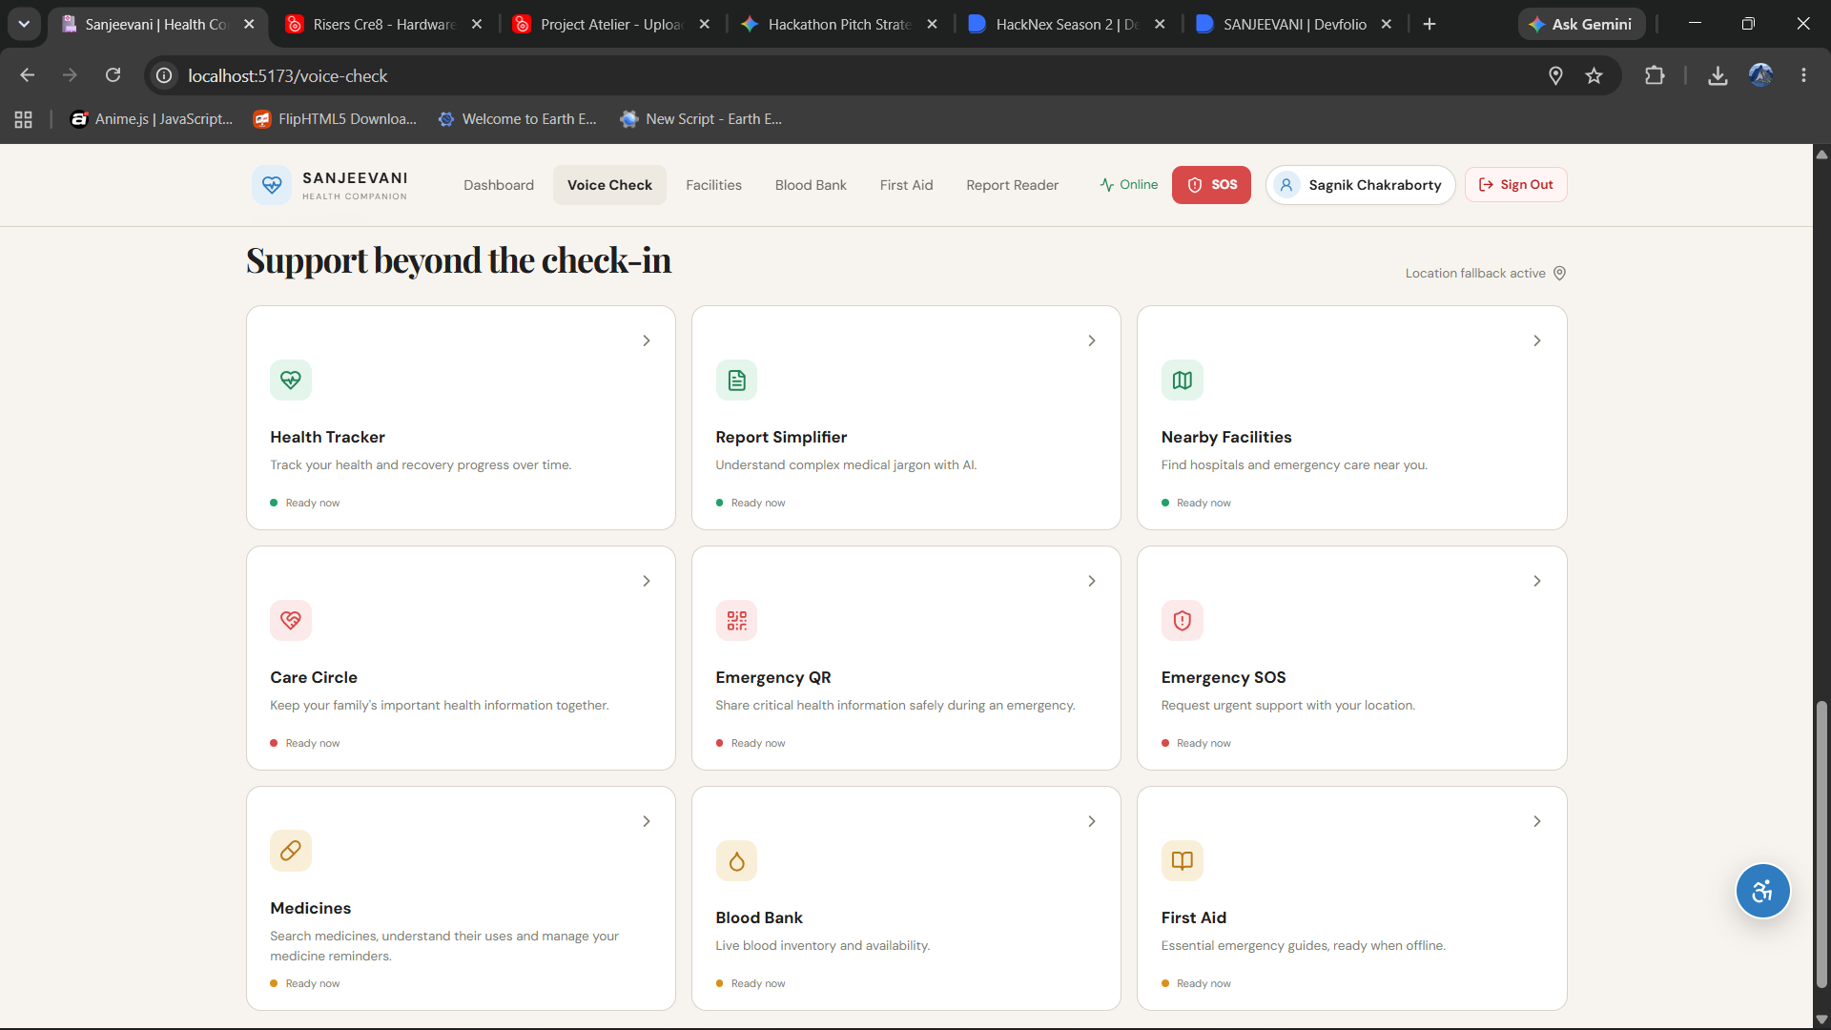Select the Voice Check nav item

coord(609,185)
